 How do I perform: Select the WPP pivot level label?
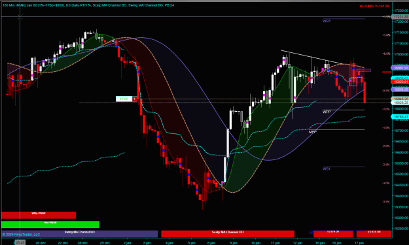point(327,112)
